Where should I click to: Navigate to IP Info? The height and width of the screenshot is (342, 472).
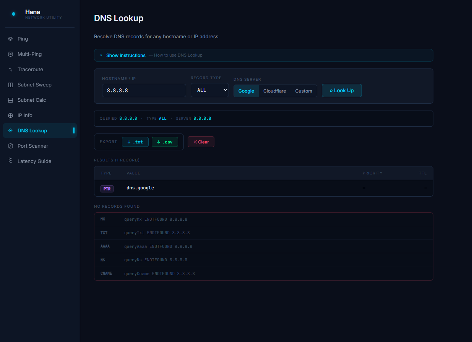(40, 115)
